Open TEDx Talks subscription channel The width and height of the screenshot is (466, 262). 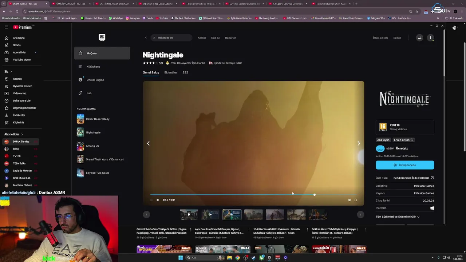click(x=20, y=163)
